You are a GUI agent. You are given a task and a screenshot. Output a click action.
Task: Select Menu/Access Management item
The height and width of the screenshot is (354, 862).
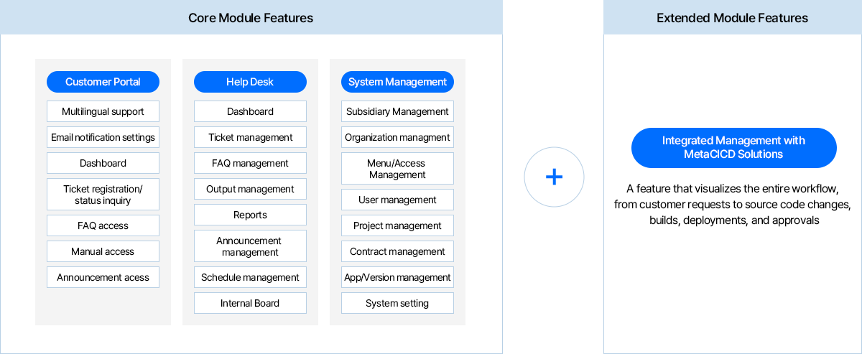(397, 169)
